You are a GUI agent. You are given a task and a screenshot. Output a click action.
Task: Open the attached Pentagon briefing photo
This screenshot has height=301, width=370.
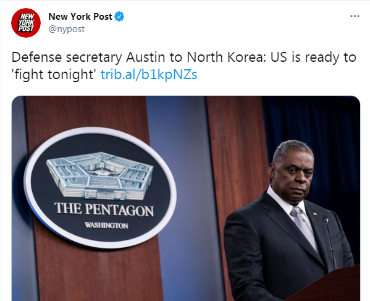tap(186, 198)
